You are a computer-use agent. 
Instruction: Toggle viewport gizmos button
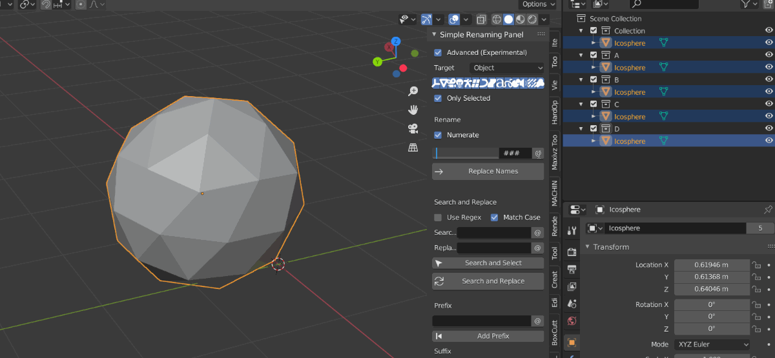[x=426, y=20]
